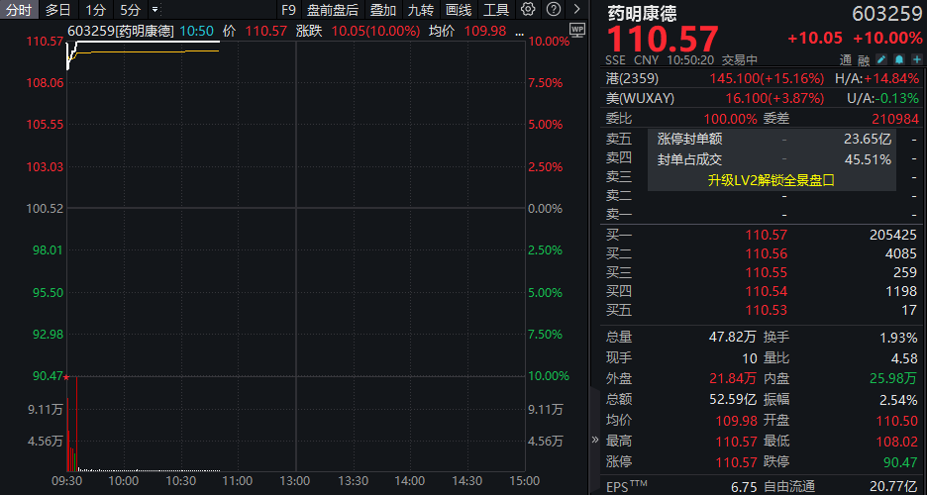Image resolution: width=927 pixels, height=495 pixels.
Task: Click the 融 margin trading badge
Action: [x=864, y=60]
